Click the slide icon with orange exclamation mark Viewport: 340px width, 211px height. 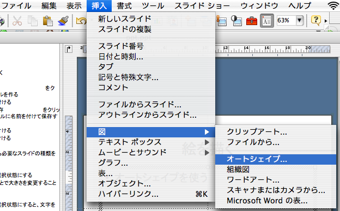click(221, 21)
